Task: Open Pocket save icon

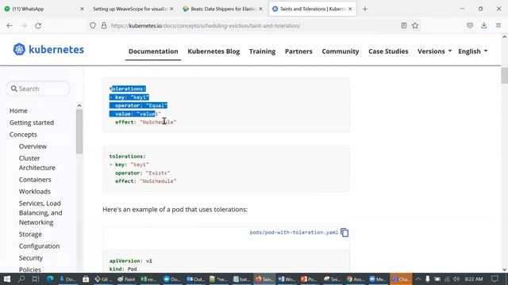Action: click(x=470, y=25)
